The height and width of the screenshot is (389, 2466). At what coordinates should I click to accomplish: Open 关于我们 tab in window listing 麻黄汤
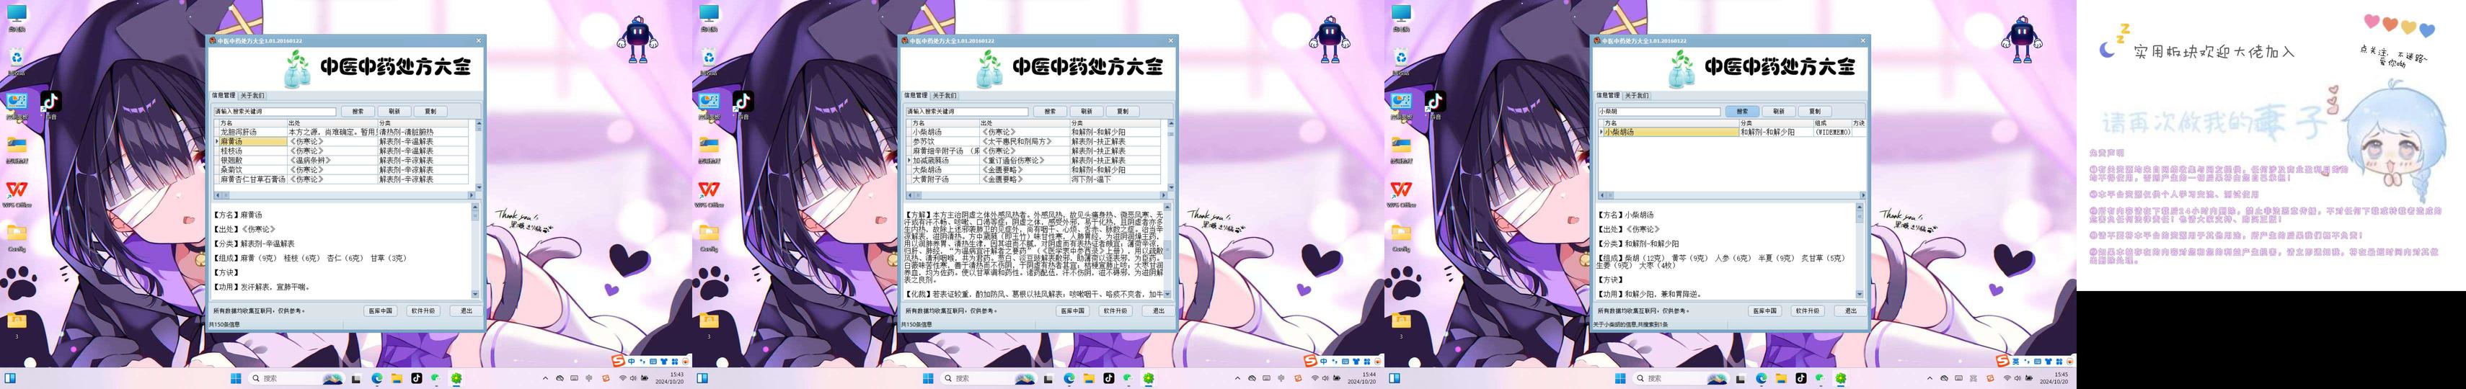coord(252,96)
